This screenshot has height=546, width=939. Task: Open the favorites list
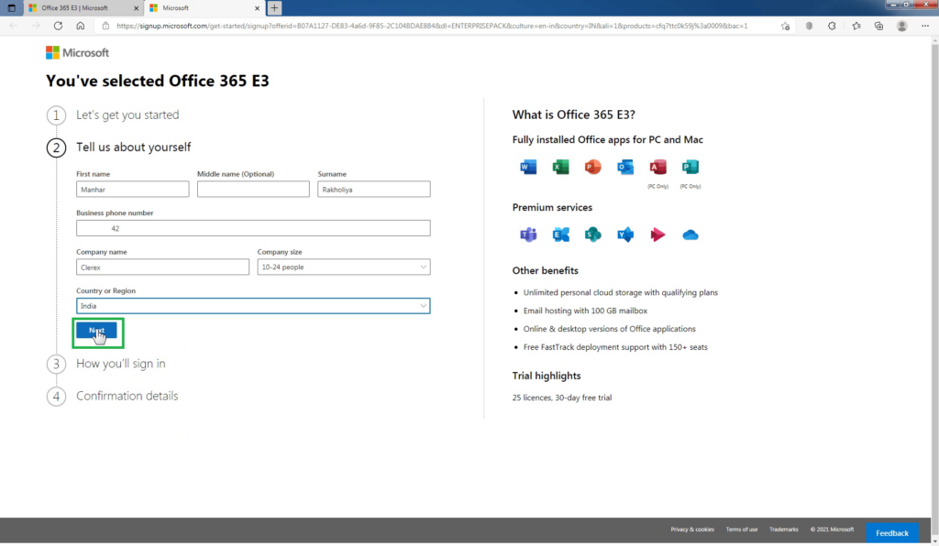point(856,26)
